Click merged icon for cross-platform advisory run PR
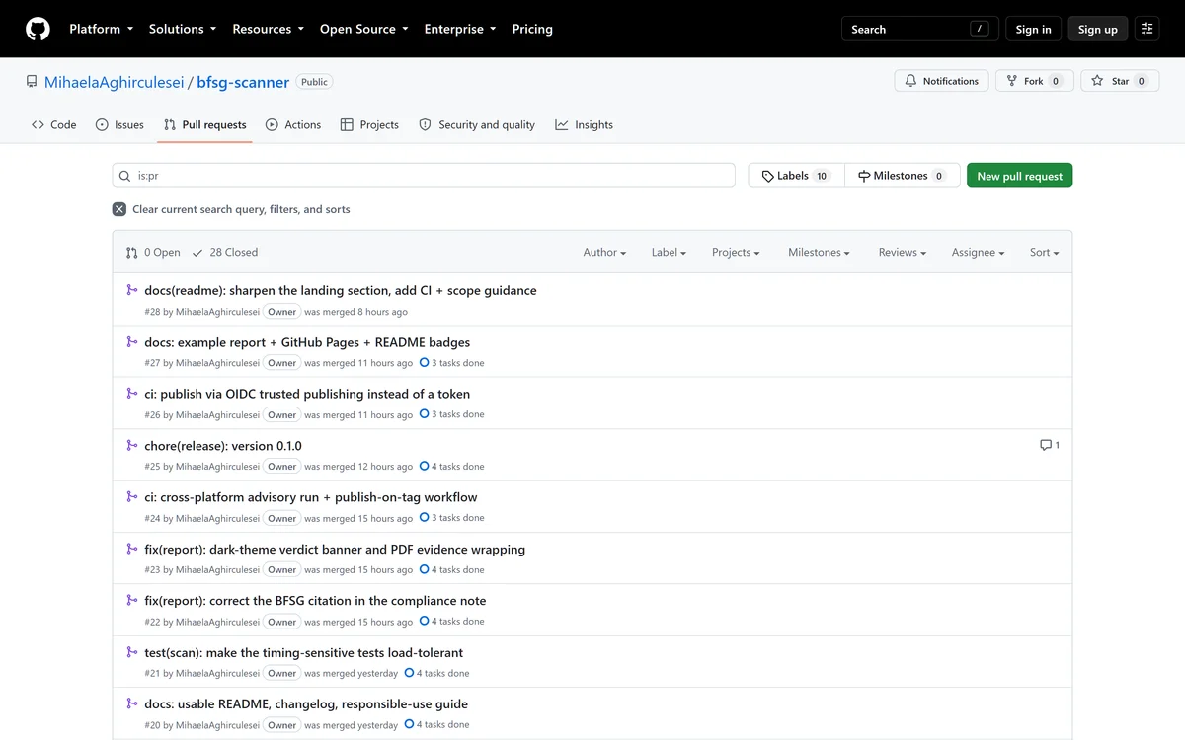Viewport: 1185px width, 740px height. 132,497
